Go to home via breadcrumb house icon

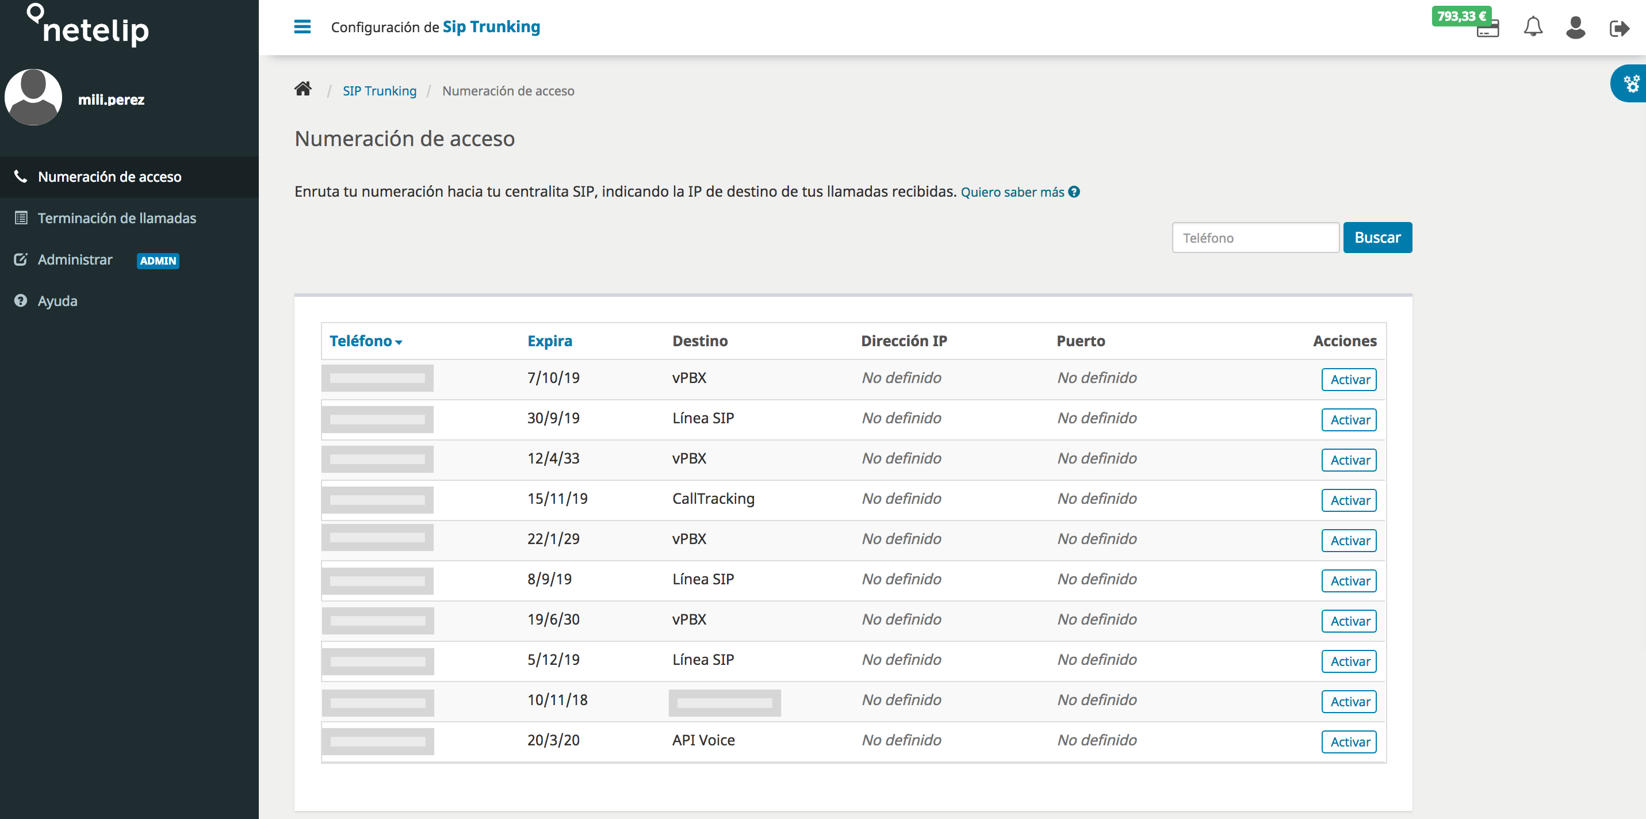pyautogui.click(x=303, y=89)
